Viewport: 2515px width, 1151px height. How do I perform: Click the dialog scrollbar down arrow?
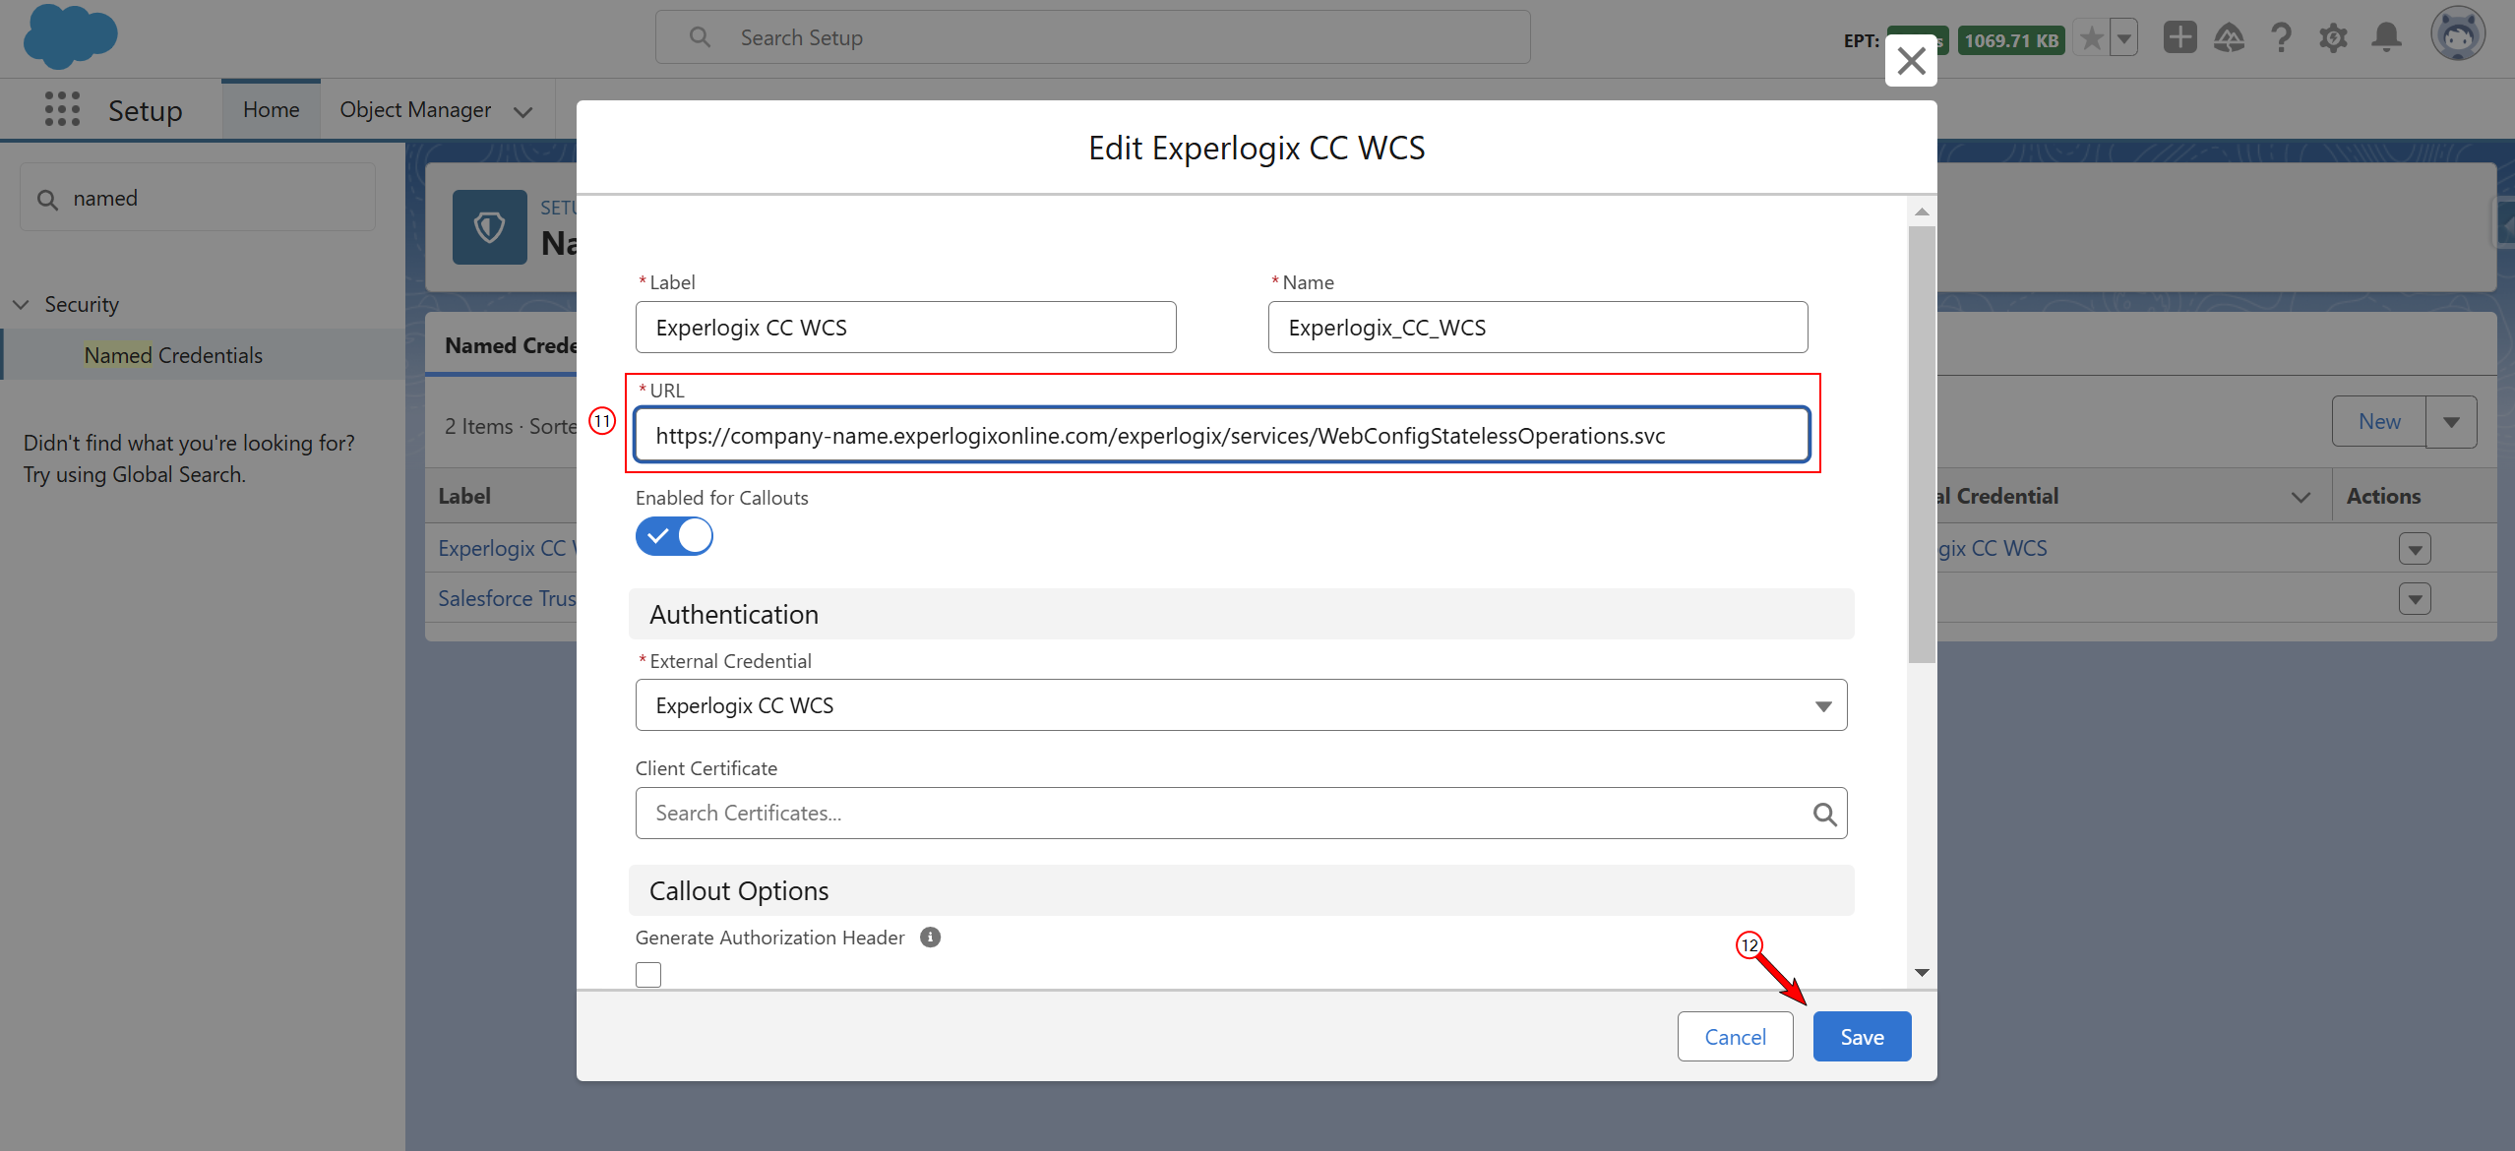(x=1922, y=973)
